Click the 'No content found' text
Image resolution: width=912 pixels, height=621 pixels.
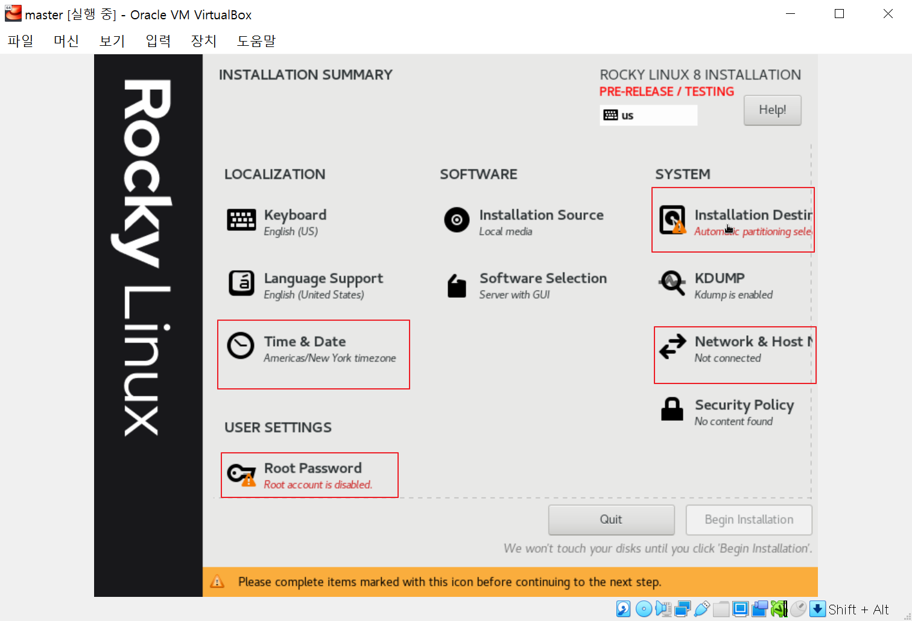click(x=733, y=421)
